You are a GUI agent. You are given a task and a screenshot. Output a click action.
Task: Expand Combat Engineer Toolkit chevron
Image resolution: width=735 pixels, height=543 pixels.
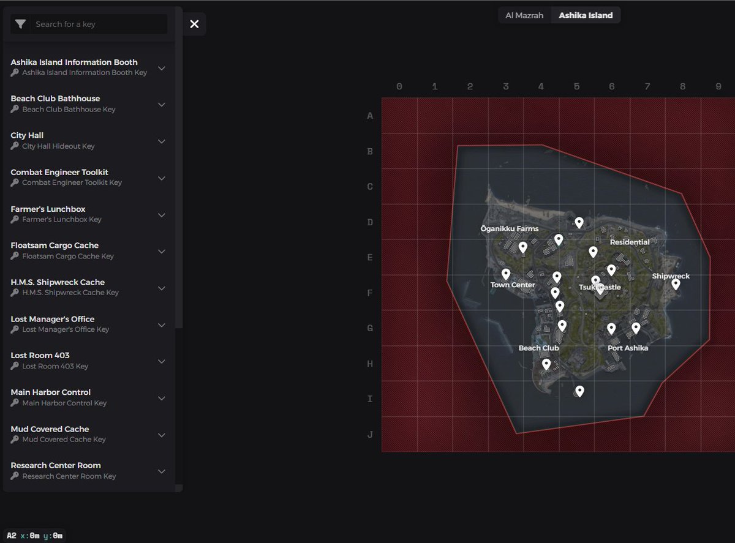pos(162,178)
